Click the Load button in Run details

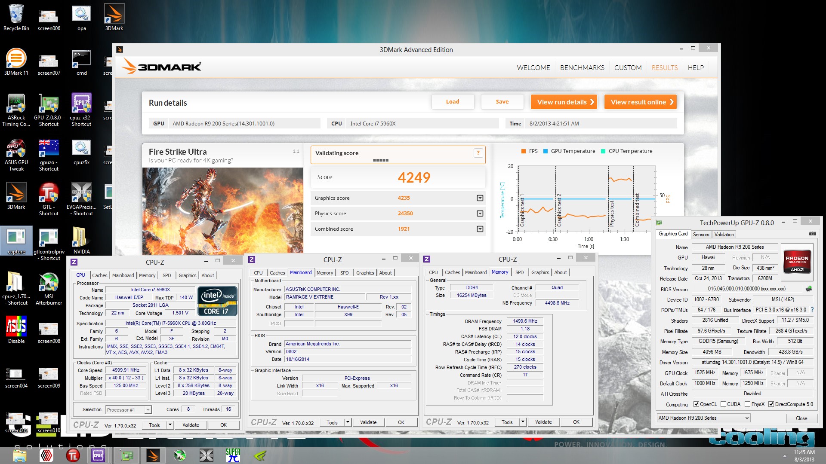pos(453,102)
